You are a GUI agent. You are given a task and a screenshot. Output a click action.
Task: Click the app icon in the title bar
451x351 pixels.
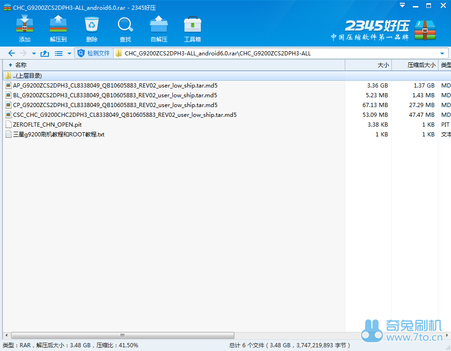7,7
